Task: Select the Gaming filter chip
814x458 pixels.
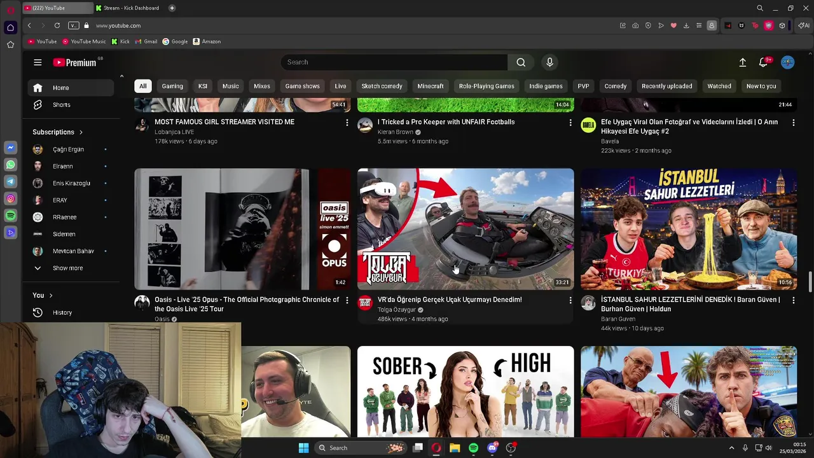Action: point(172,86)
